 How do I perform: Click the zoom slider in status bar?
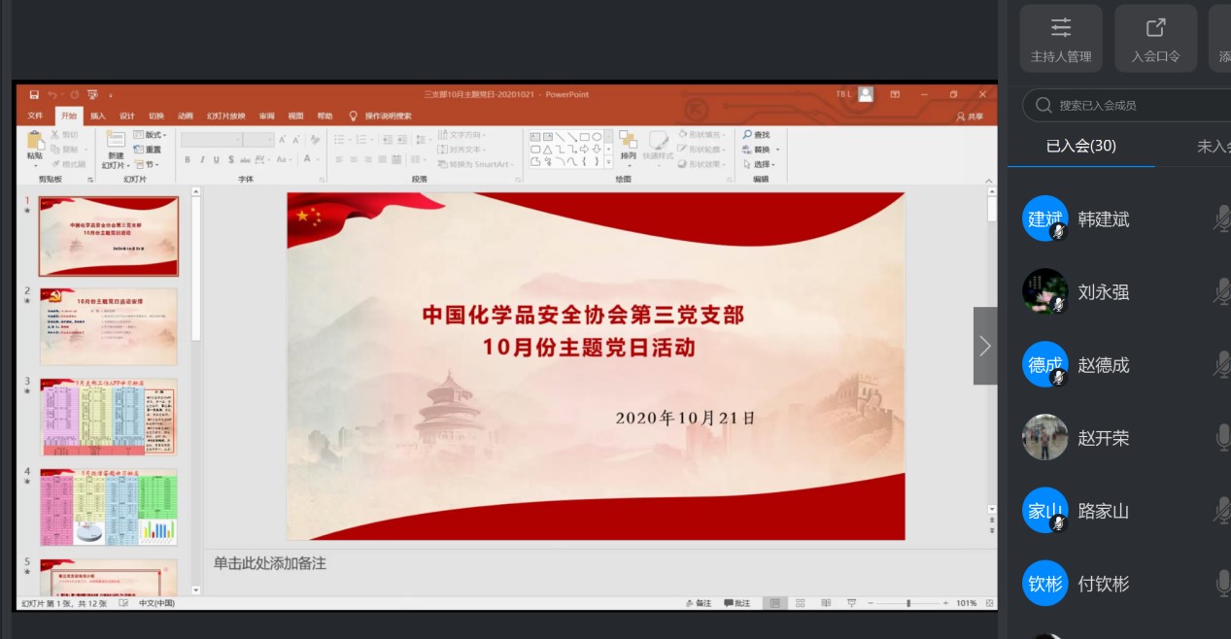pyautogui.click(x=908, y=603)
